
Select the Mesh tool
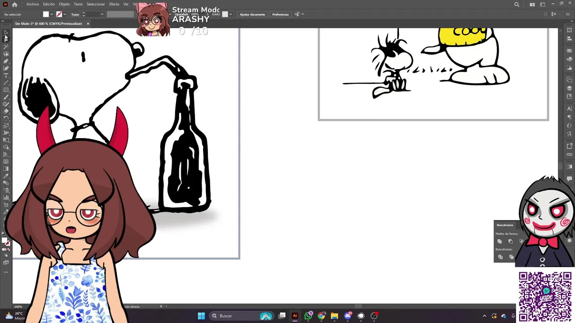click(6, 161)
